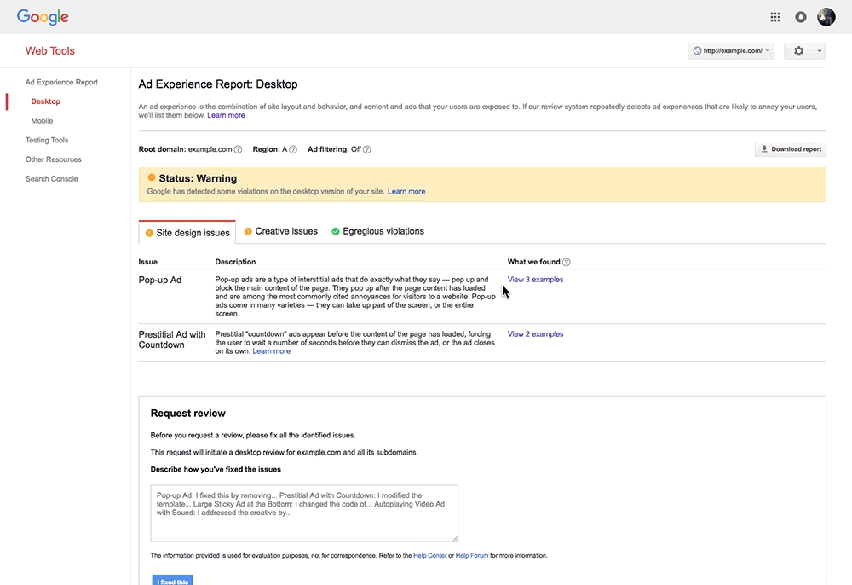Open the notifications bell icon

point(800,17)
